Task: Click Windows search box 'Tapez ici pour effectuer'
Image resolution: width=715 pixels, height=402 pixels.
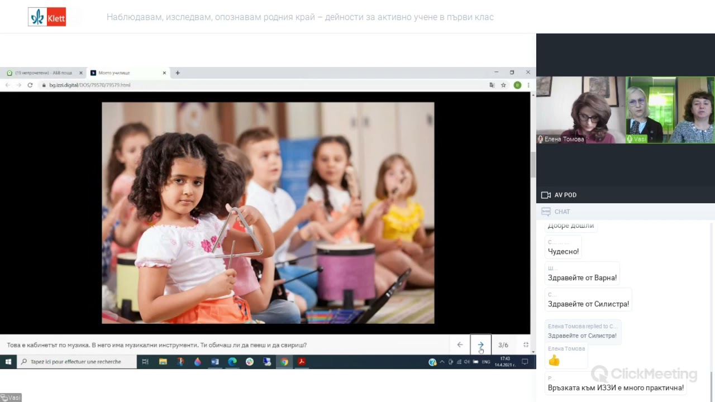Action: [77, 362]
